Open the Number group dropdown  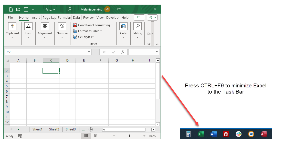[x=62, y=30]
